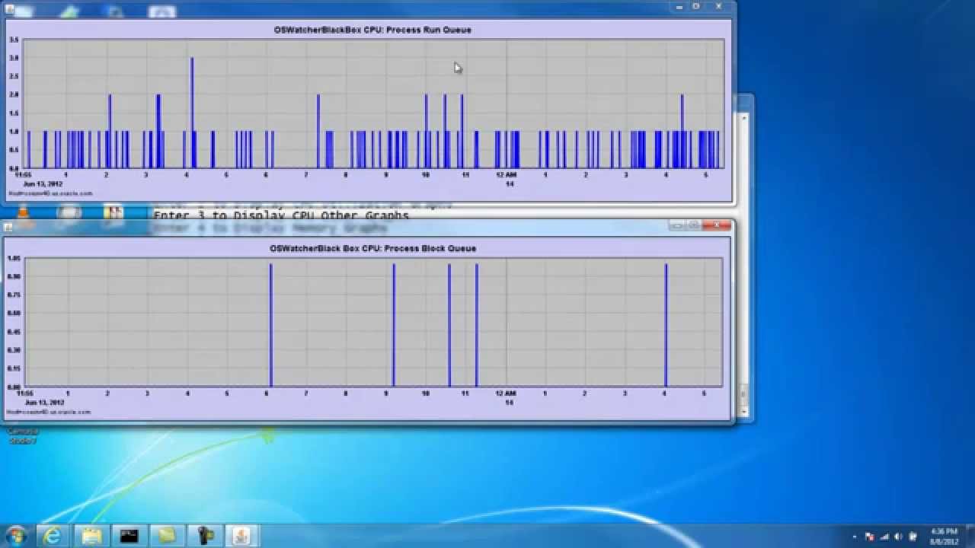The height and width of the screenshot is (548, 975).
Task: Close the Process Block Queue window
Action: (717, 225)
